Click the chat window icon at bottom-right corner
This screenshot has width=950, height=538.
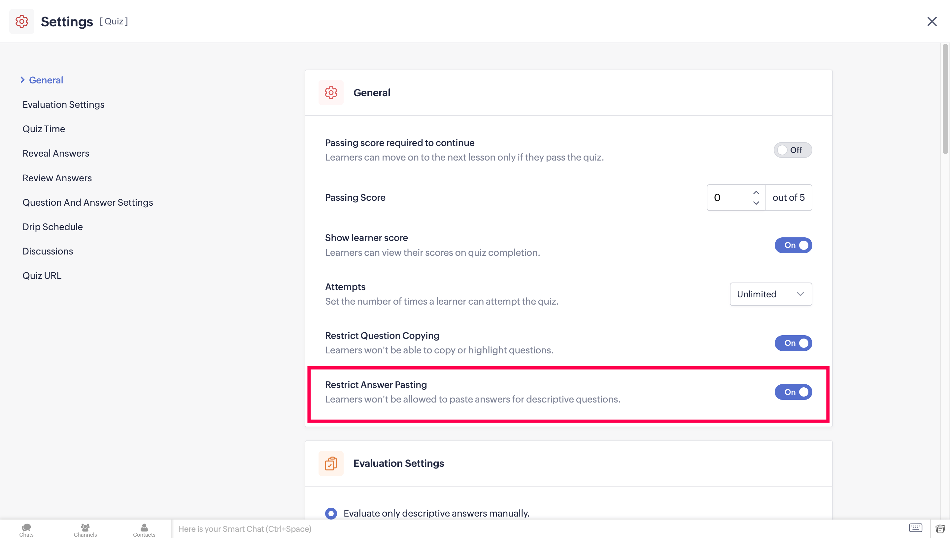click(940, 529)
